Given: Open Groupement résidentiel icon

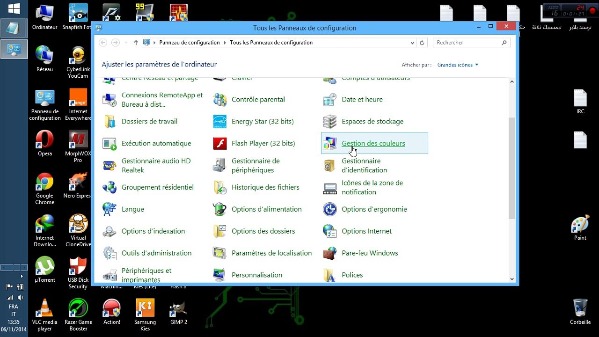Looking at the screenshot, I should click(x=110, y=187).
